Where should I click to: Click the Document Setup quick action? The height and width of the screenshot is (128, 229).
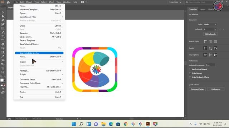click(197, 89)
